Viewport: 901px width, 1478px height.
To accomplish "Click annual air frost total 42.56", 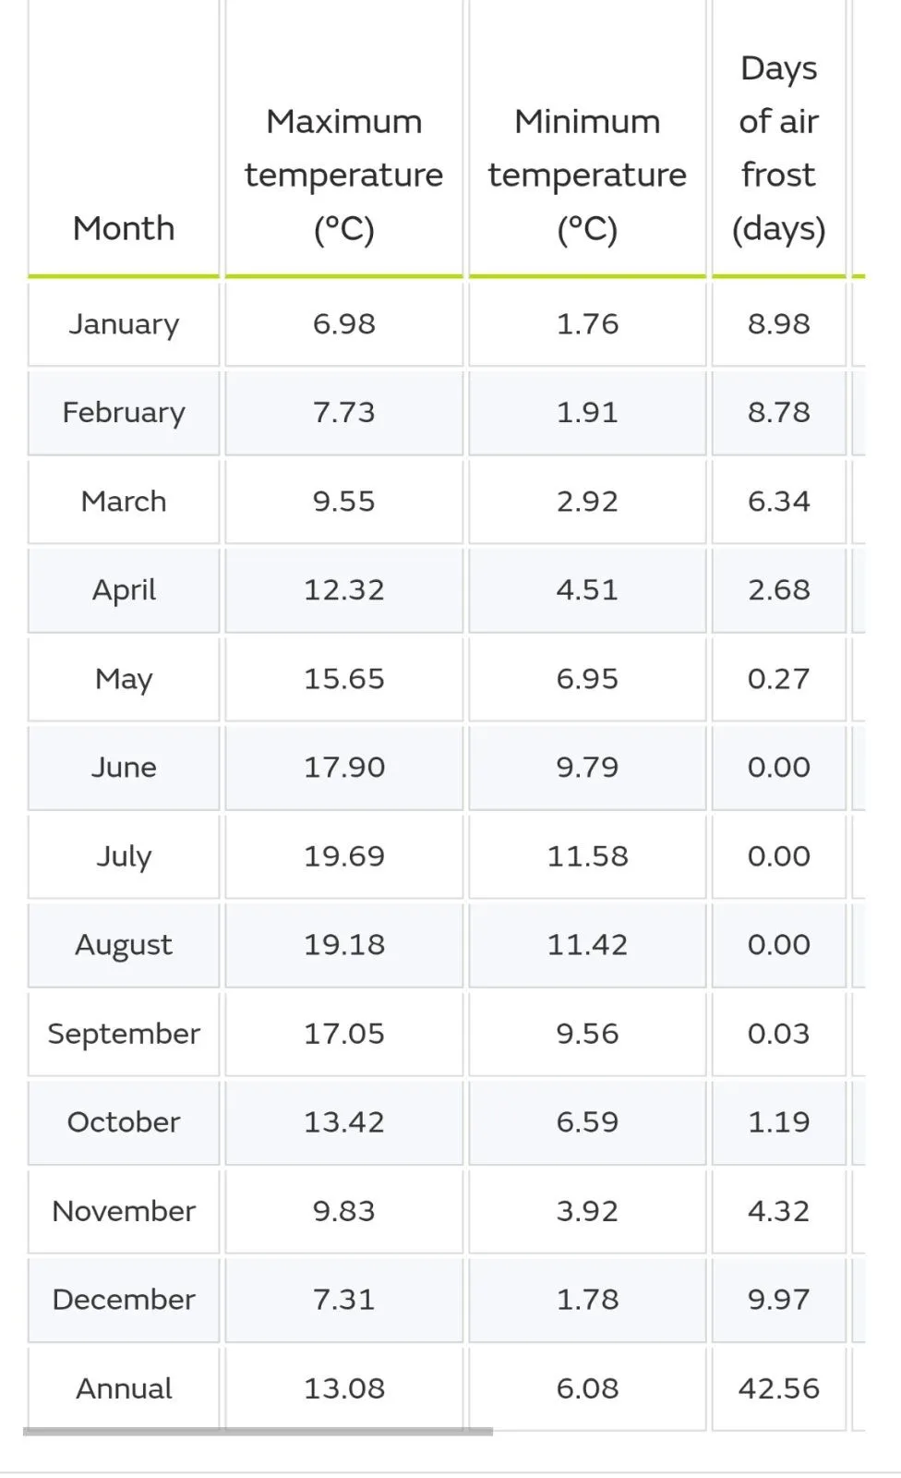I will (x=778, y=1387).
